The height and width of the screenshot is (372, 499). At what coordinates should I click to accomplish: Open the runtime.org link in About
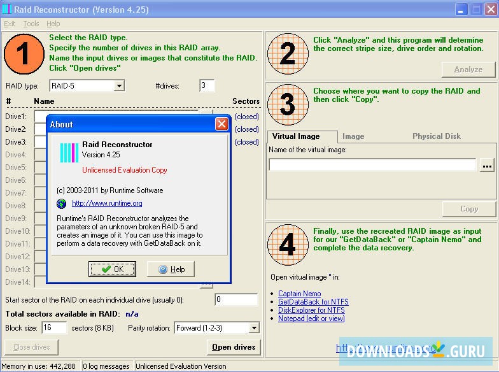(x=107, y=203)
